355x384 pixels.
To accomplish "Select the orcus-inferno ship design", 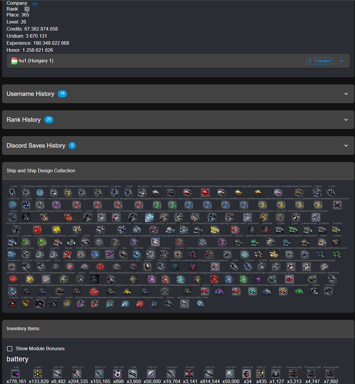I will [100, 267].
